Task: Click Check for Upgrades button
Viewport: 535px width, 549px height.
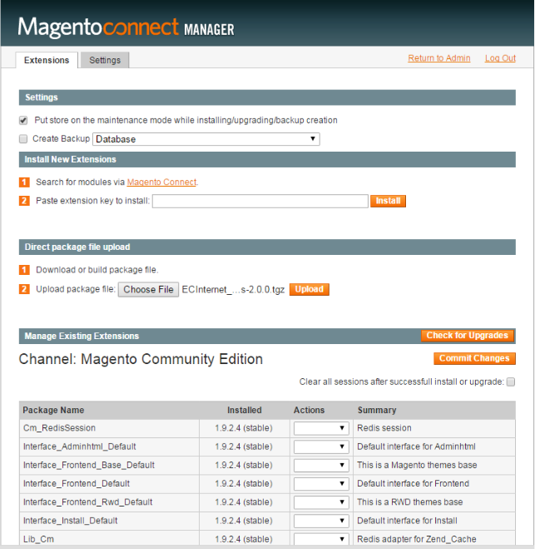Action: [x=467, y=336]
